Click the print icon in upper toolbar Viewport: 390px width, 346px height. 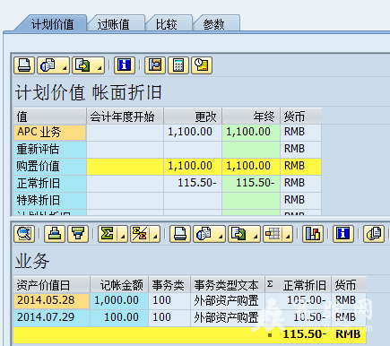pos(24,65)
